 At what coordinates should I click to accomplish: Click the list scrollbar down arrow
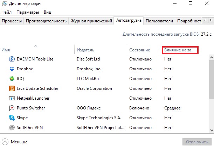pos(212,130)
